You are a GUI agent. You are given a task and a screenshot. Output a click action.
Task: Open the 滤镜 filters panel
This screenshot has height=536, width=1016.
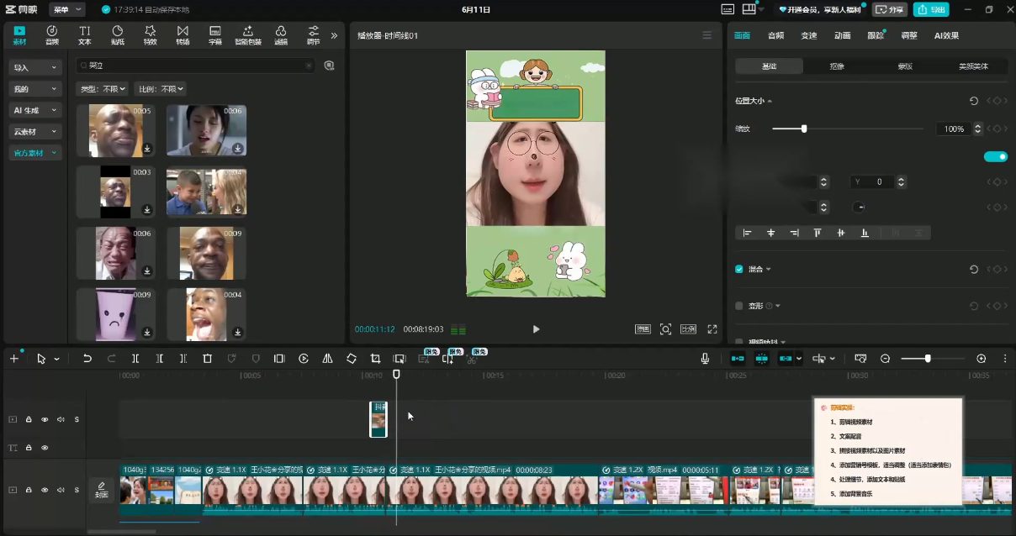(x=281, y=34)
